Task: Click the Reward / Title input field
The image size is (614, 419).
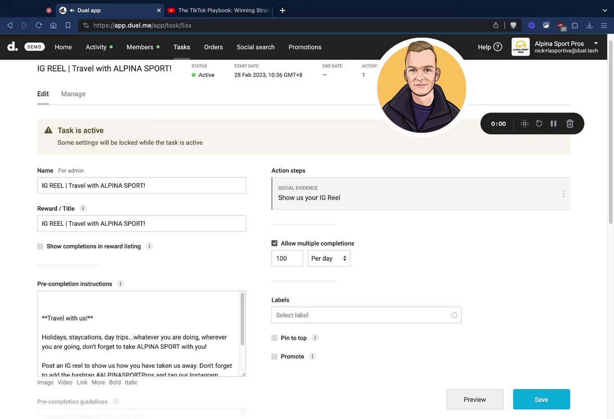Action: tap(142, 223)
